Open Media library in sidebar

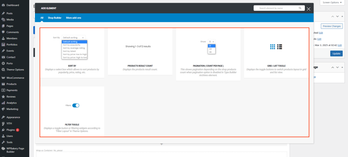10,20
